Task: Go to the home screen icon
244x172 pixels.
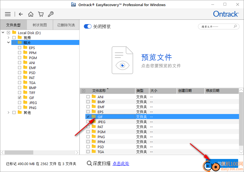Action: tap(31, 14)
